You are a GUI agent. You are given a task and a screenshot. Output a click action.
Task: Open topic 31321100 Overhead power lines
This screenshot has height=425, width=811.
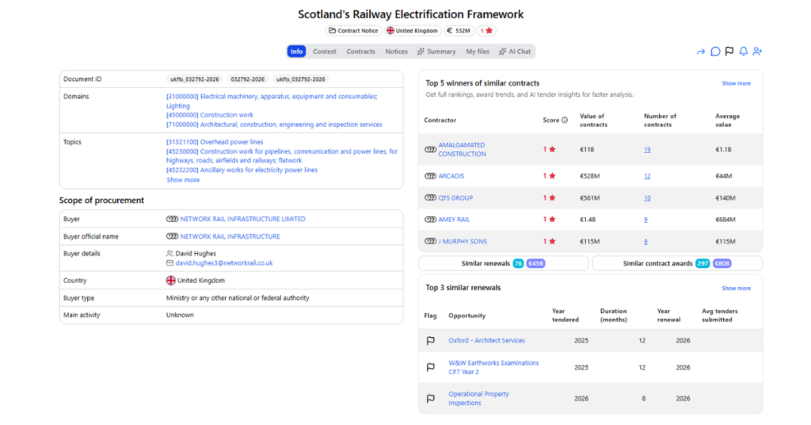click(x=215, y=142)
